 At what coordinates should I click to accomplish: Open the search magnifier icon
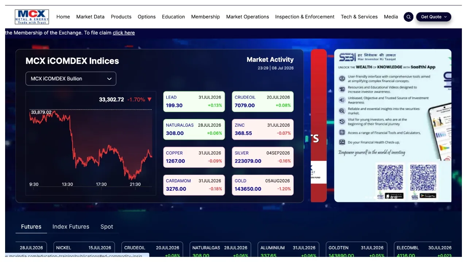point(409,17)
